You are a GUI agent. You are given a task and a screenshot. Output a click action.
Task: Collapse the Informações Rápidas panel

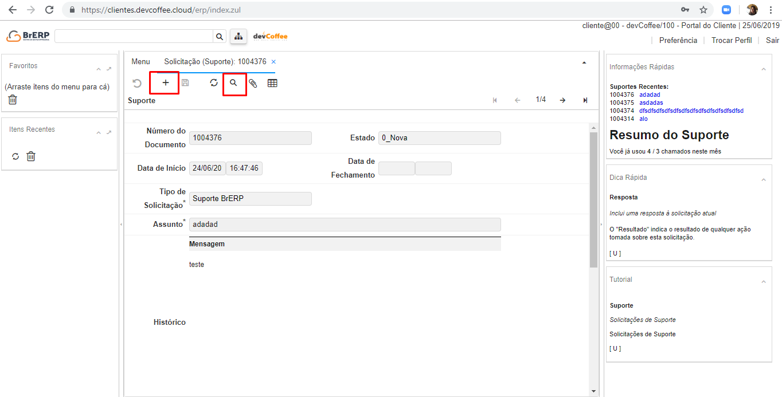(763, 69)
